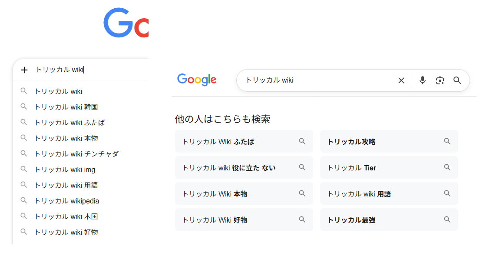Select suggestion トリッカル wiki チンチャダ
Viewport: 483px width, 253px height.
pos(76,154)
